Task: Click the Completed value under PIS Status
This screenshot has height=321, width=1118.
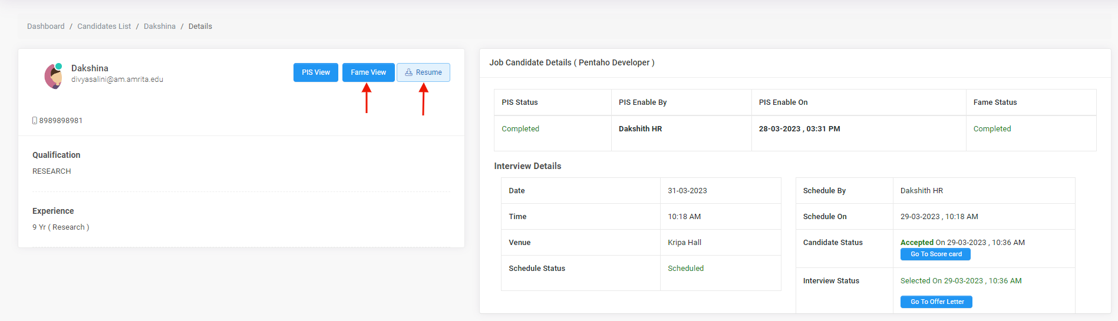Action: click(x=520, y=129)
